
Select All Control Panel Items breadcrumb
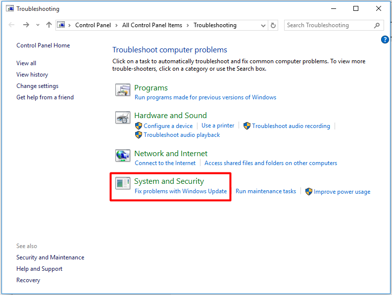[x=152, y=25]
